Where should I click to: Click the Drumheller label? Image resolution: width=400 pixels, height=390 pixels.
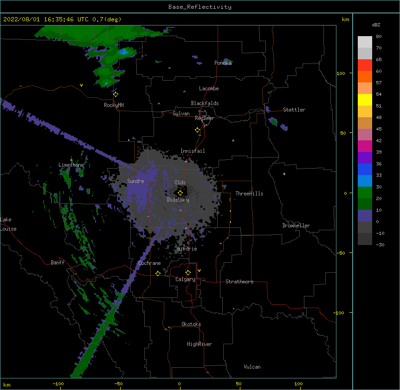coord(296,226)
